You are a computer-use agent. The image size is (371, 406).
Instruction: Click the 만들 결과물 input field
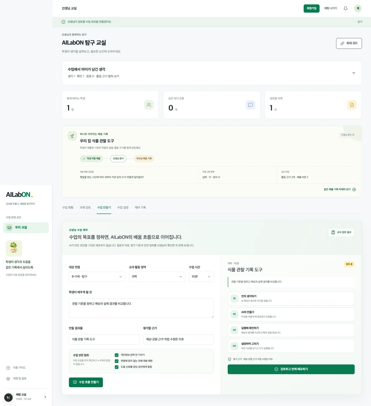point(104,339)
